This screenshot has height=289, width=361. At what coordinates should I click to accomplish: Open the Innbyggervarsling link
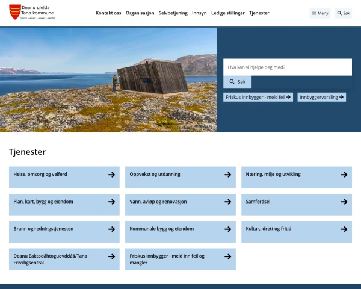(322, 97)
